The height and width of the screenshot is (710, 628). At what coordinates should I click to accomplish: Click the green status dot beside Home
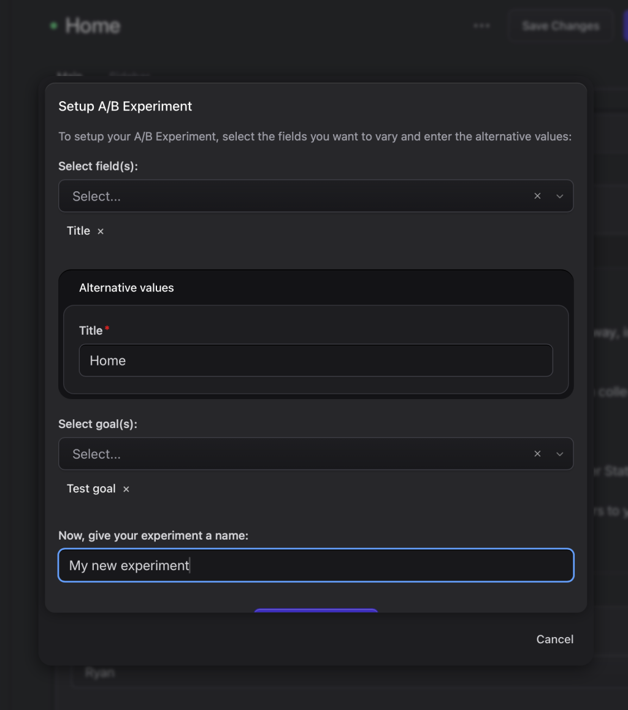tap(53, 26)
